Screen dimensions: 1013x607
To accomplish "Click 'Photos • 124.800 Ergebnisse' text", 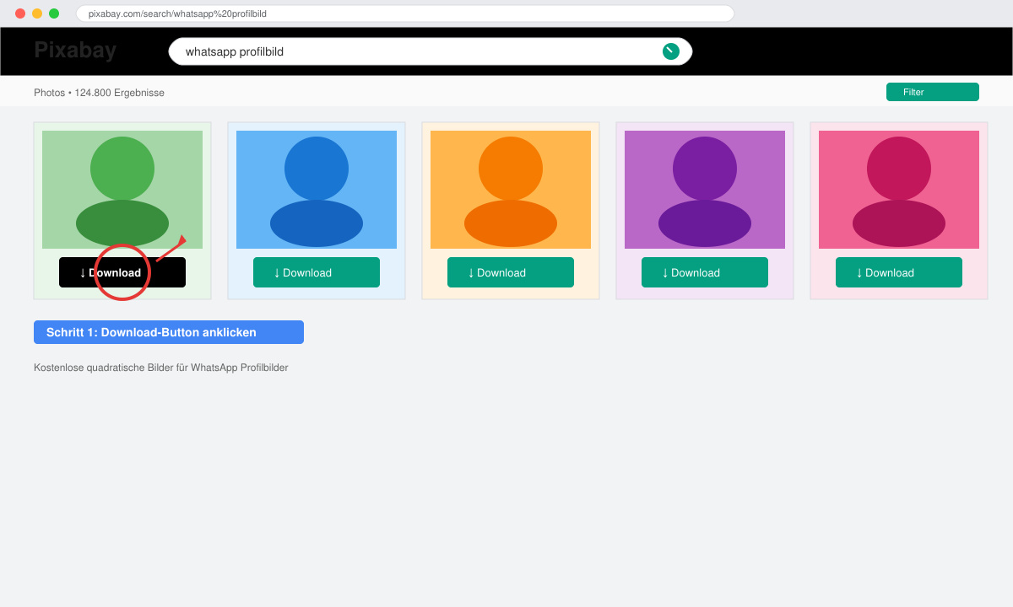I will pyautogui.click(x=99, y=93).
